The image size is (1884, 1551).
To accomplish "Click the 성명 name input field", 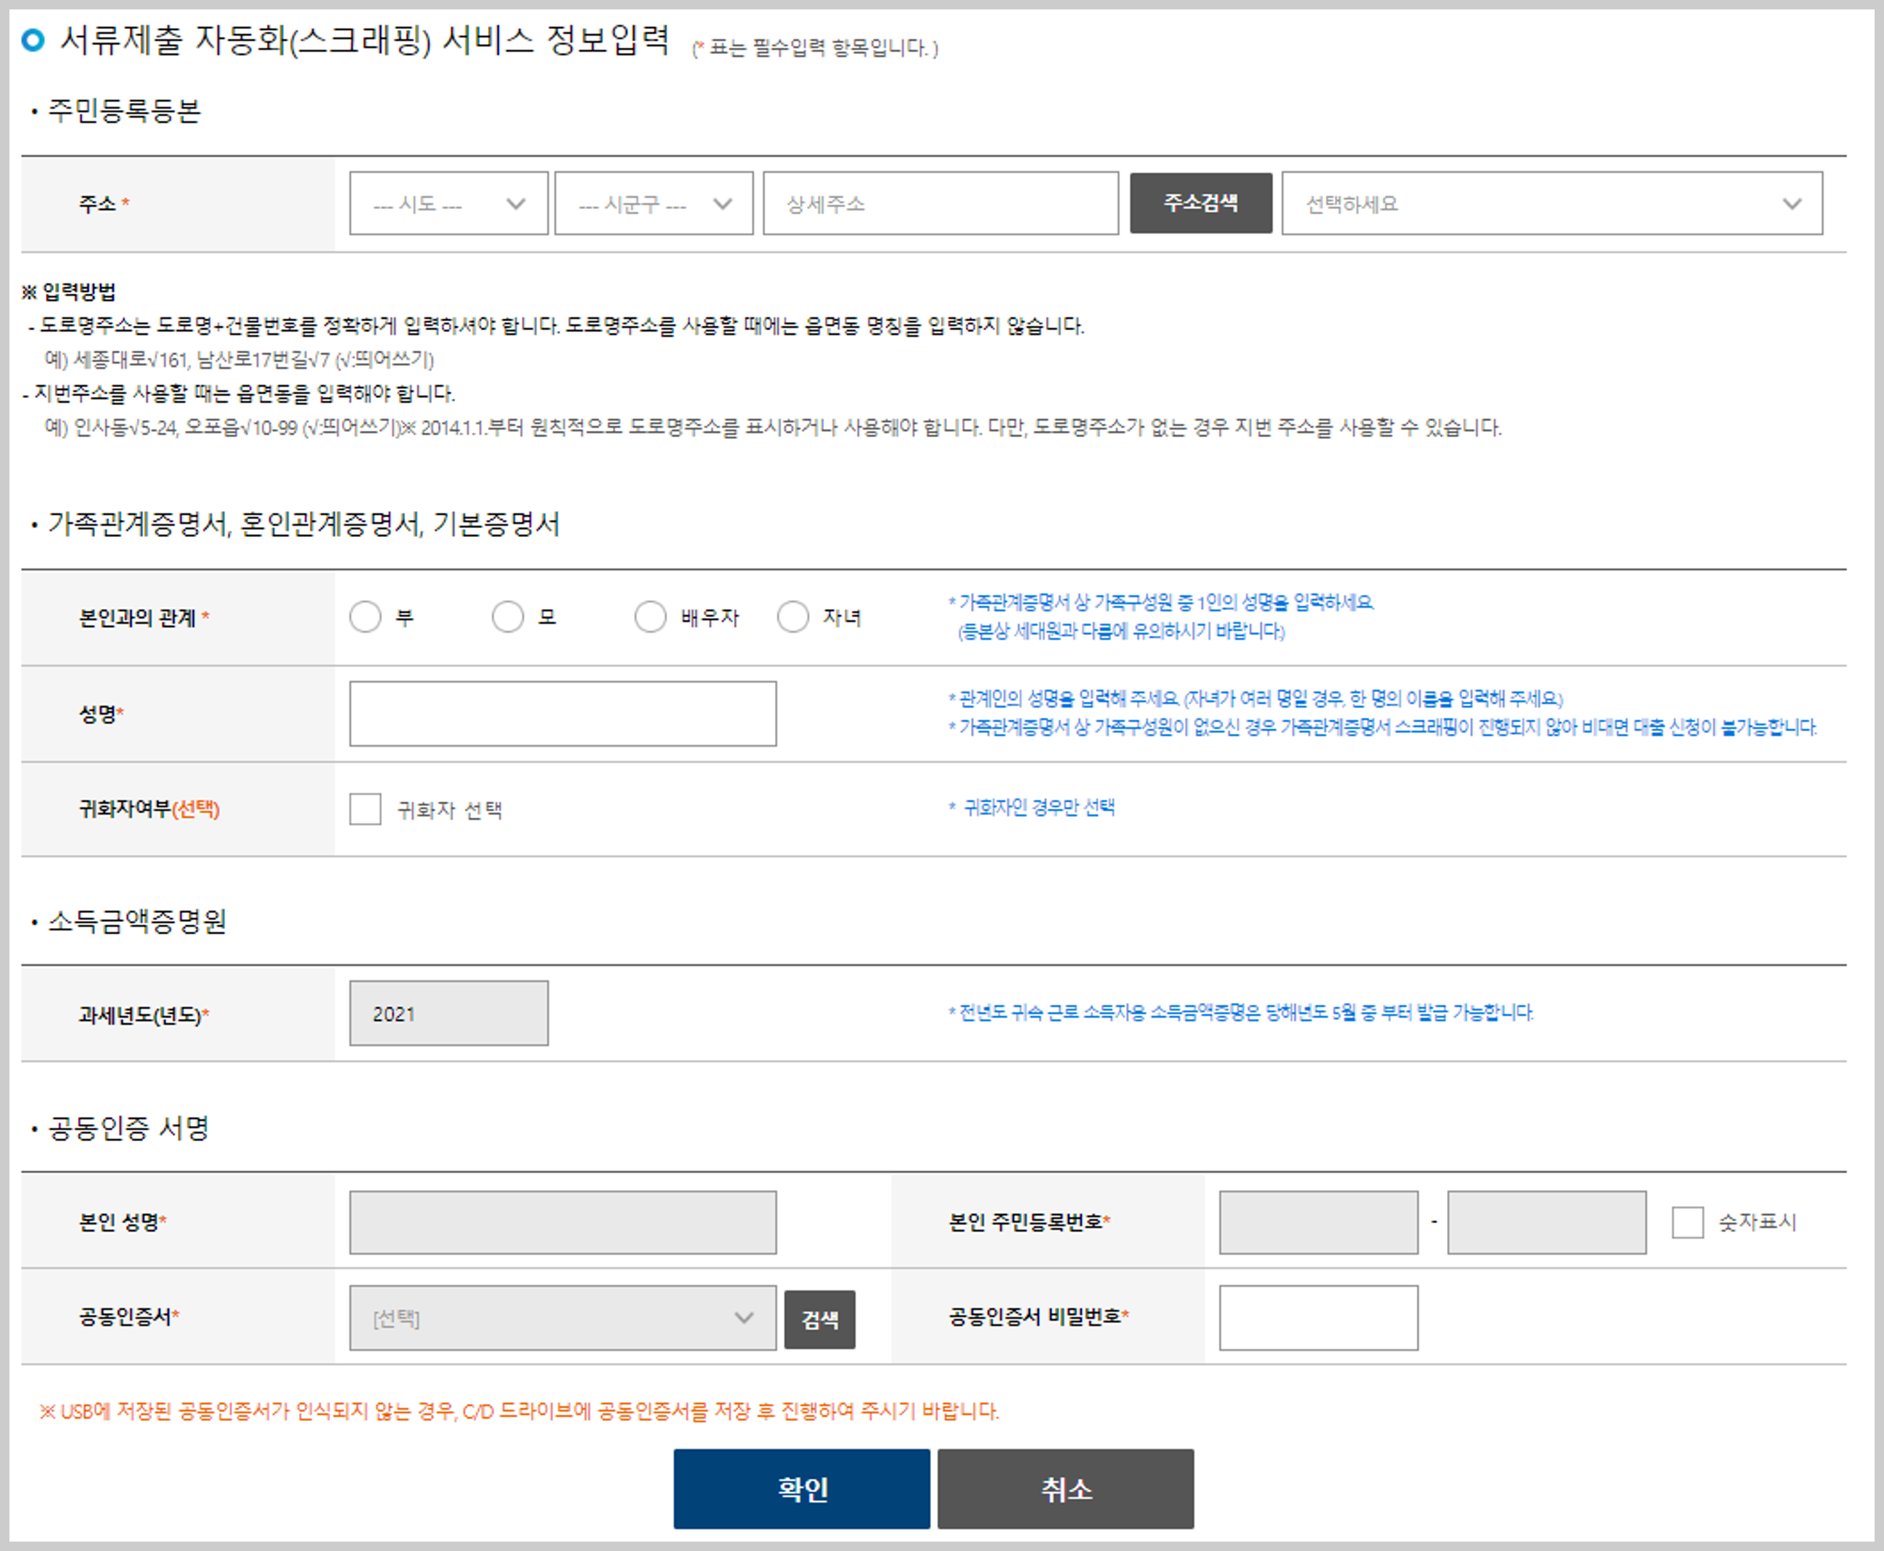I will 563,713.
